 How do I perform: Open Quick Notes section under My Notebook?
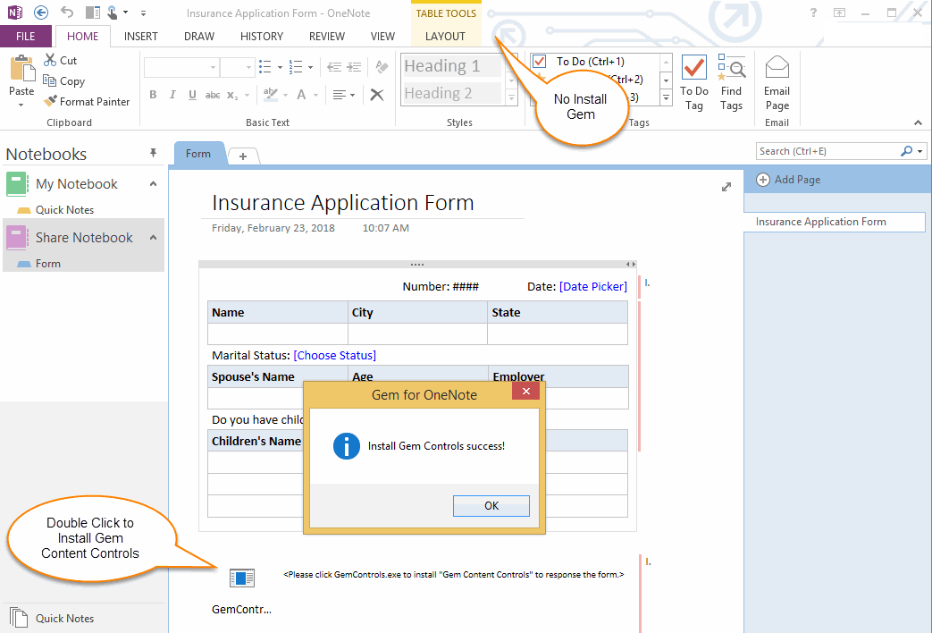click(x=64, y=209)
